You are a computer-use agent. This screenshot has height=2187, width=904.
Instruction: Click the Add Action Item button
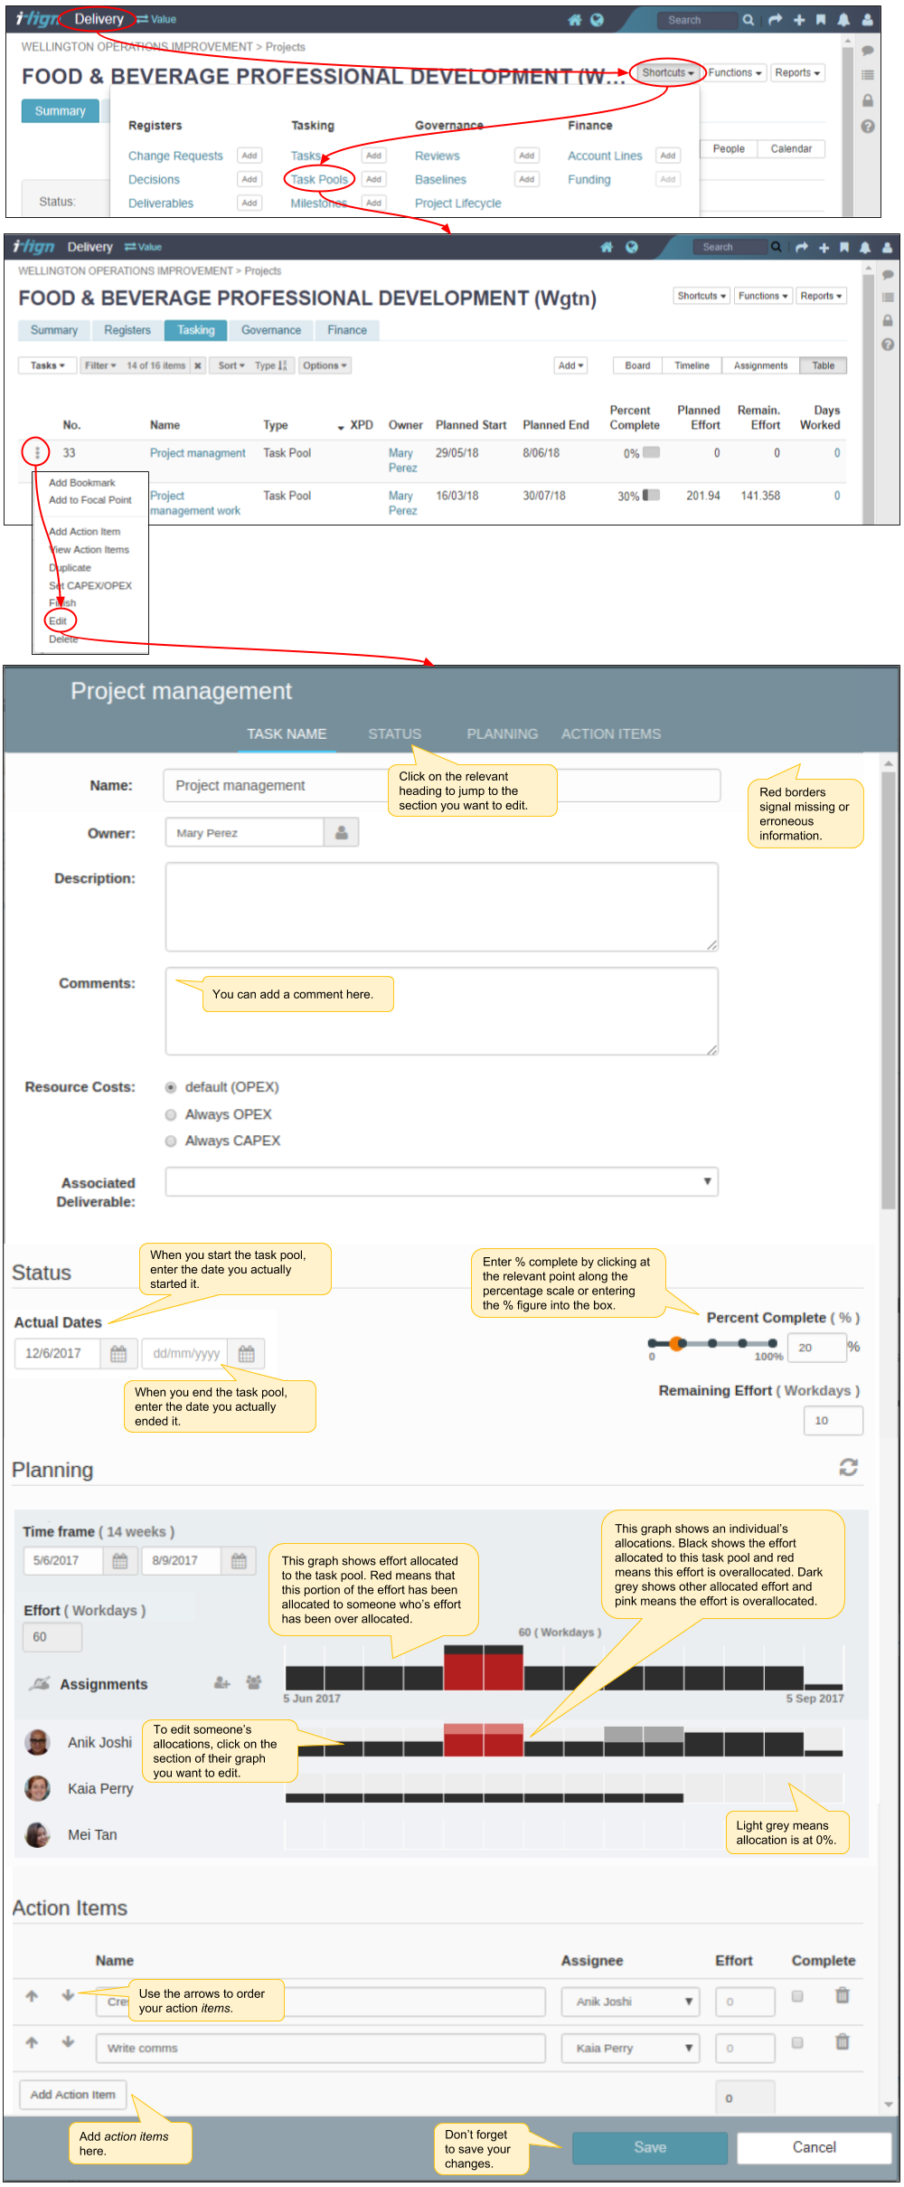(x=73, y=2094)
